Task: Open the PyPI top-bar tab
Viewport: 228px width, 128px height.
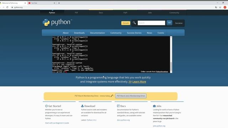Action: [125, 13]
